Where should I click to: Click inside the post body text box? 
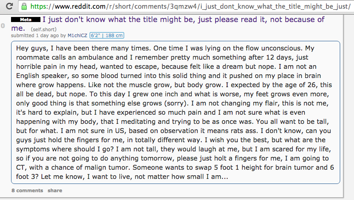(x=176, y=112)
